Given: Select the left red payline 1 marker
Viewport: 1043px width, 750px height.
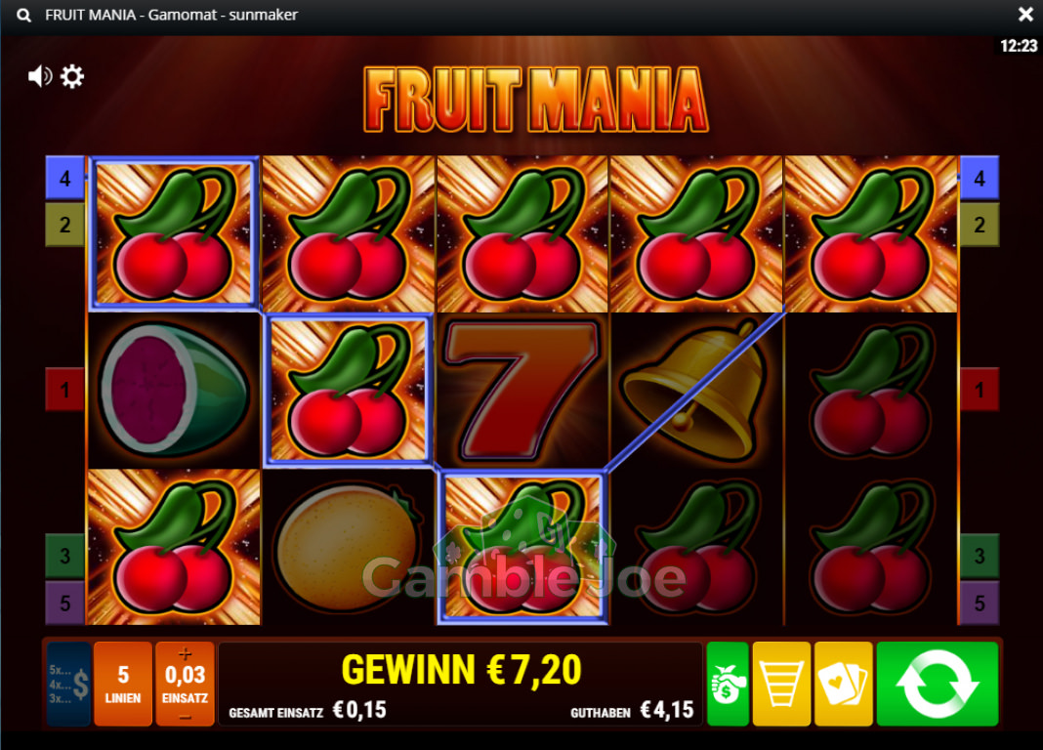Looking at the screenshot, I should click(64, 390).
